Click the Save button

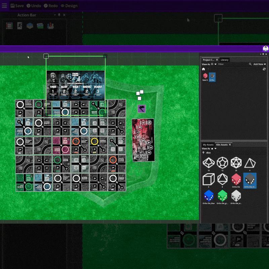point(17,6)
